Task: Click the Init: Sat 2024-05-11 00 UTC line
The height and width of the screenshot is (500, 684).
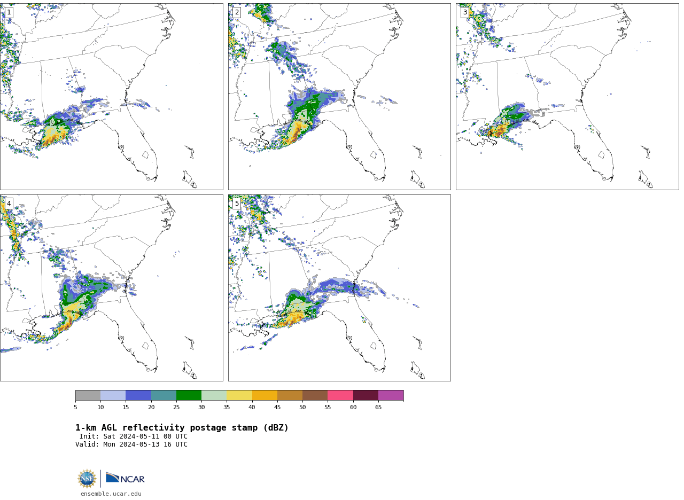Action: (x=134, y=436)
